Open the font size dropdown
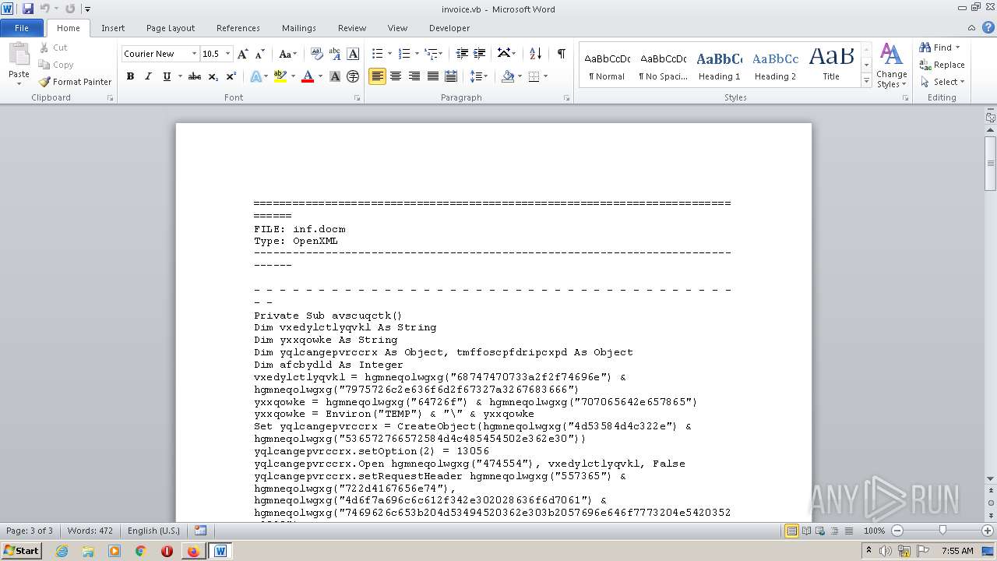 point(227,54)
